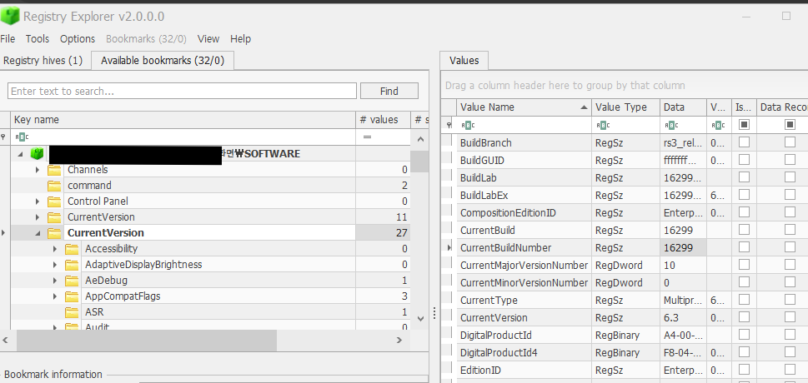Sort by Value Name column header
The height and width of the screenshot is (383, 808).
524,107
